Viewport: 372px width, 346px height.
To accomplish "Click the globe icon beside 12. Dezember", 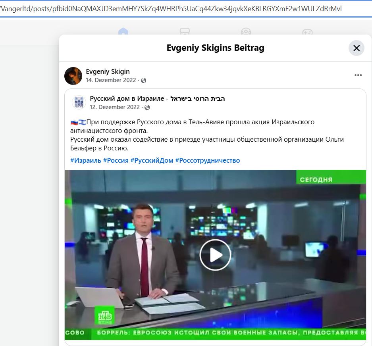I will [147, 108].
